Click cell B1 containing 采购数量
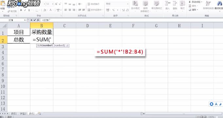This screenshot has height=118, width=223. [x=42, y=32]
